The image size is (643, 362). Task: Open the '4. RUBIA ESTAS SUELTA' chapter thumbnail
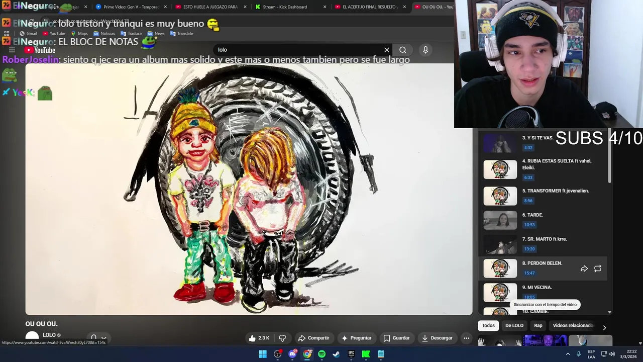[500, 169]
